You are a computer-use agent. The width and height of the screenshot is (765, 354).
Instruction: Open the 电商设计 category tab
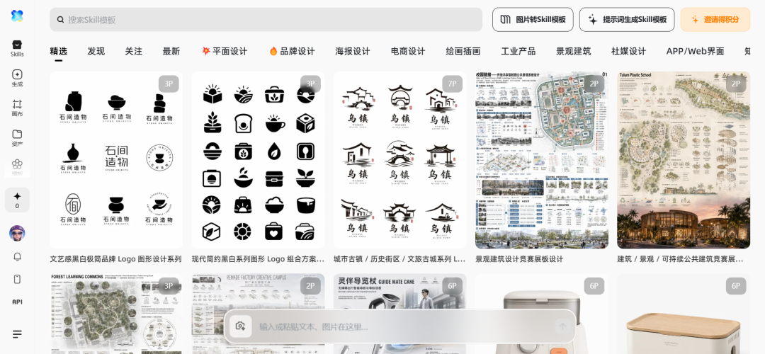tap(408, 51)
